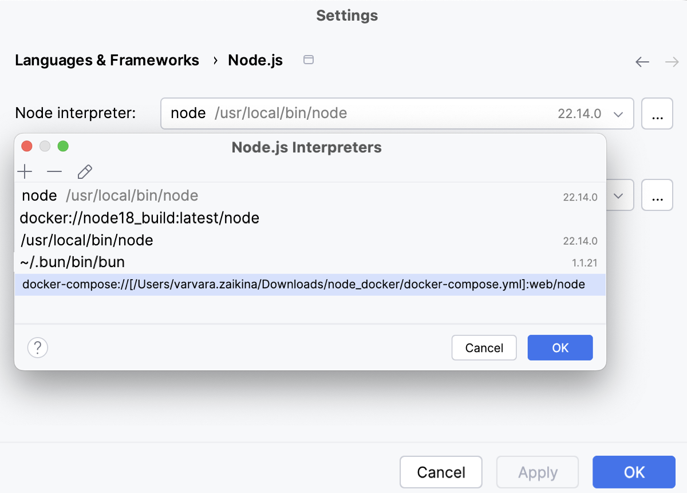Select the ~/.bun/bin/bun interpreter
The width and height of the screenshot is (687, 493).
(x=73, y=262)
